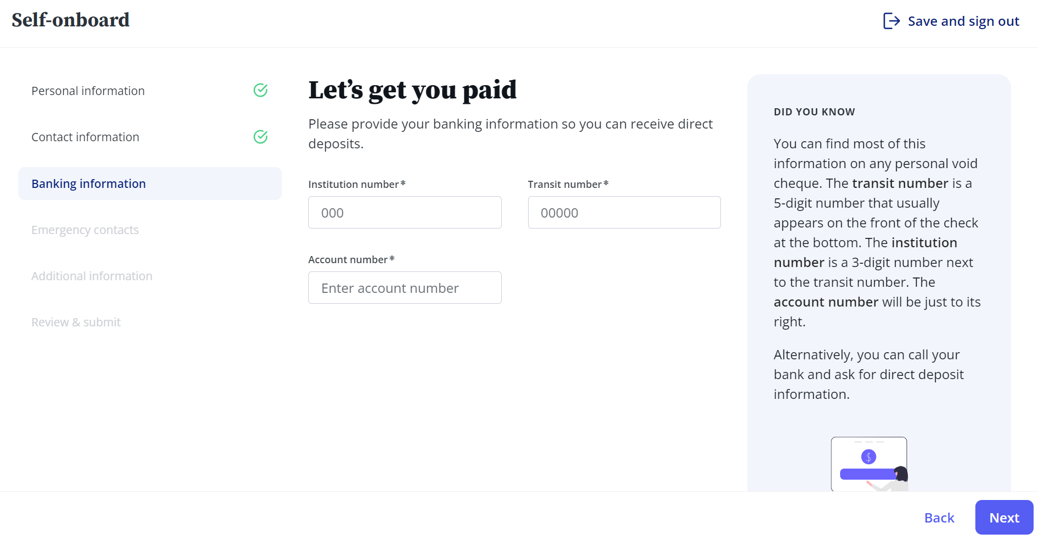Click the direct deposit illustration
The image size is (1038, 539).
[x=869, y=464]
